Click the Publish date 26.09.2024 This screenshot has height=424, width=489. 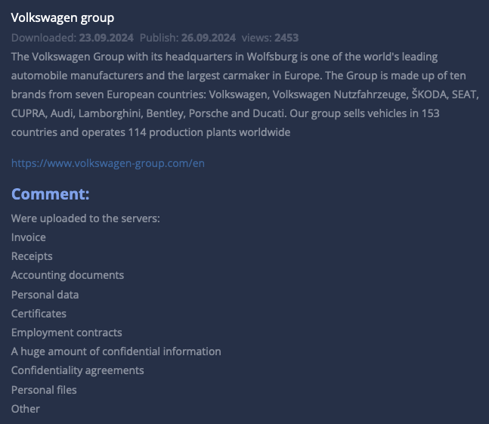click(208, 37)
